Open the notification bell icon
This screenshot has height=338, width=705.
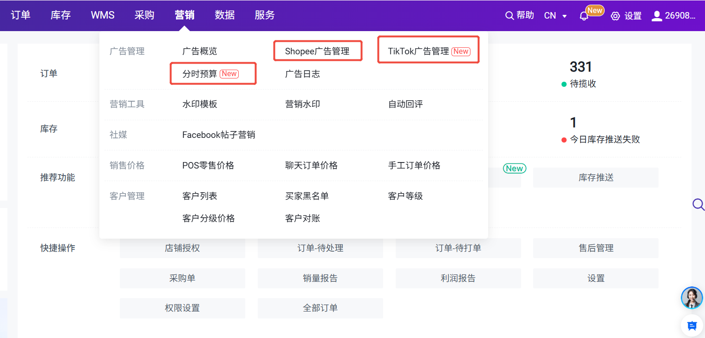pos(584,16)
